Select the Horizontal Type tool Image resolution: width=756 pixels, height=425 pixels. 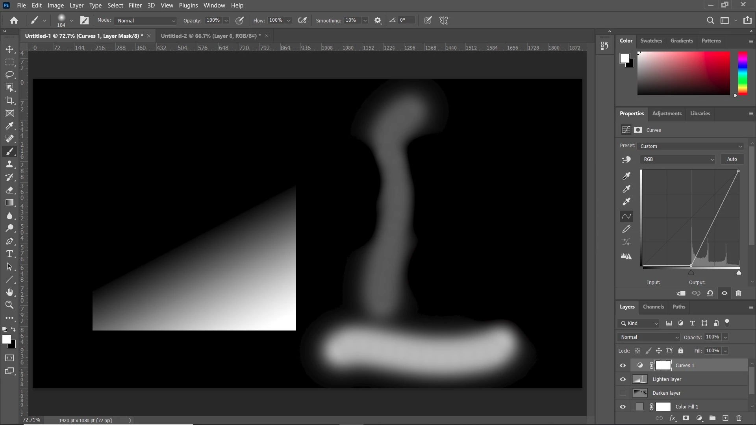pos(9,254)
